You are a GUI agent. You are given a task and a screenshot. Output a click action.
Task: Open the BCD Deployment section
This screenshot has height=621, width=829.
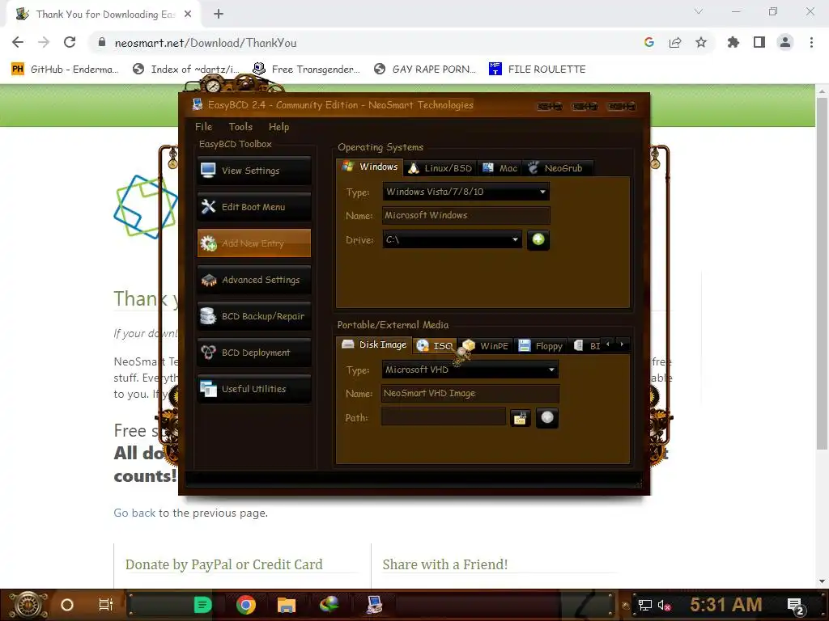253,353
